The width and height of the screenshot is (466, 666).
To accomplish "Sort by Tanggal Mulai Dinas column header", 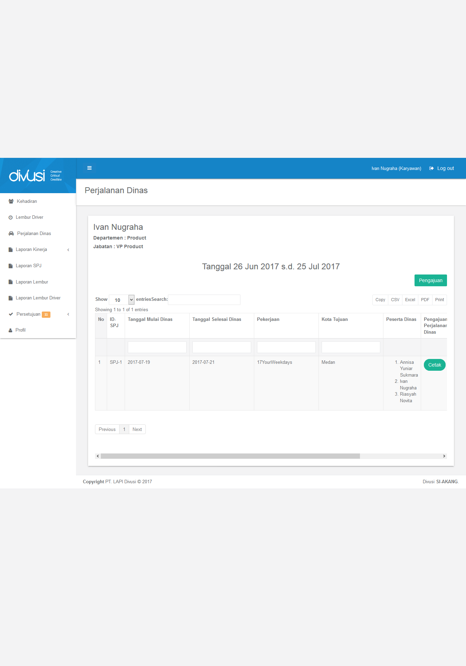I will (150, 319).
